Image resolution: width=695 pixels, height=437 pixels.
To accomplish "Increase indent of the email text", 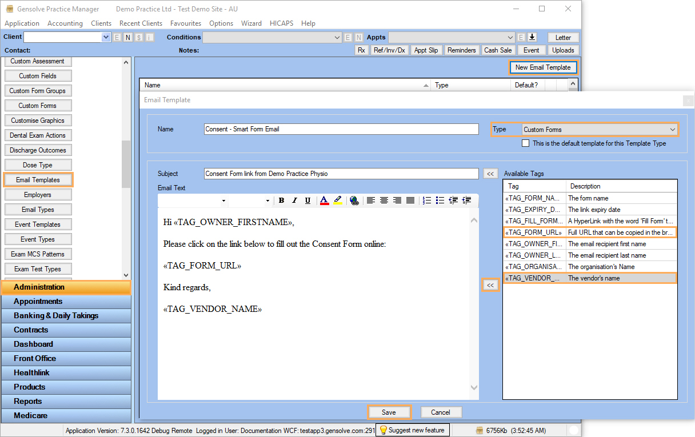I will (x=467, y=201).
